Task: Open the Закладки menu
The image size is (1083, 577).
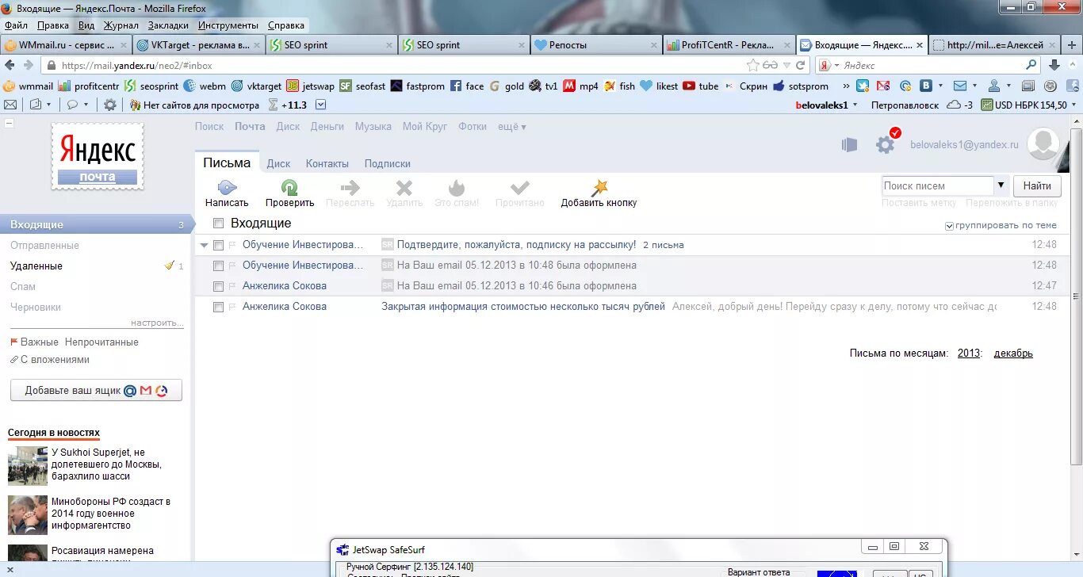Action: coord(168,25)
